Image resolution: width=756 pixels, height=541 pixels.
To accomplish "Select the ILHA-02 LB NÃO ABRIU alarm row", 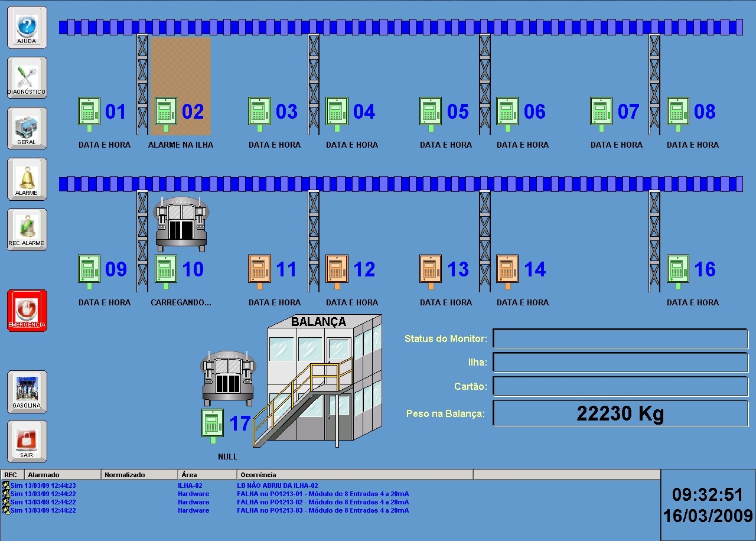I will [331, 485].
